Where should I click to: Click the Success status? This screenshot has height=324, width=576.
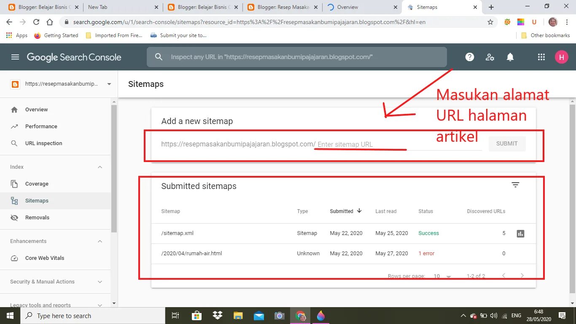point(428,233)
